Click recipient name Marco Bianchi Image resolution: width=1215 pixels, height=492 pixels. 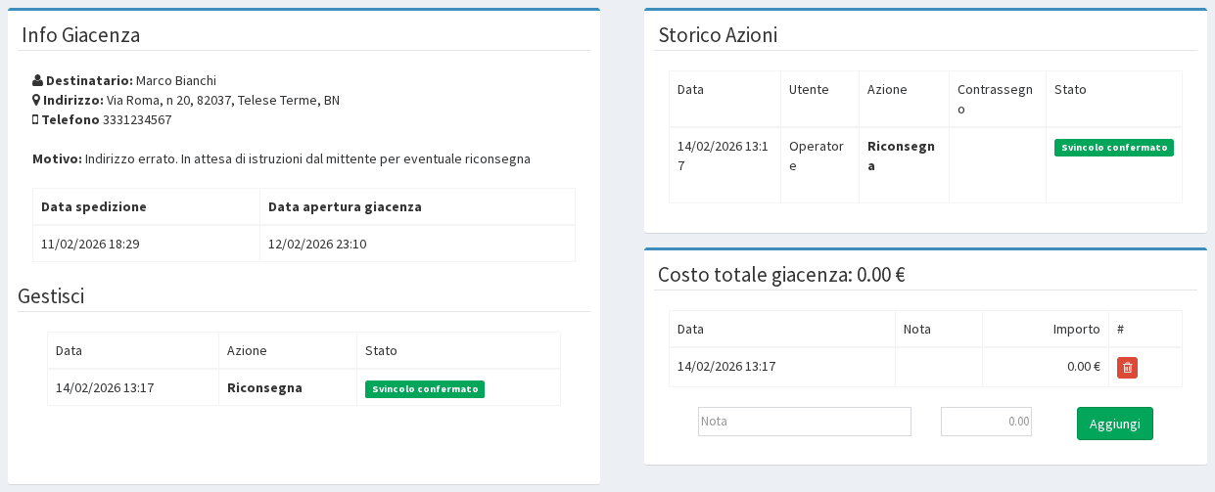(176, 80)
